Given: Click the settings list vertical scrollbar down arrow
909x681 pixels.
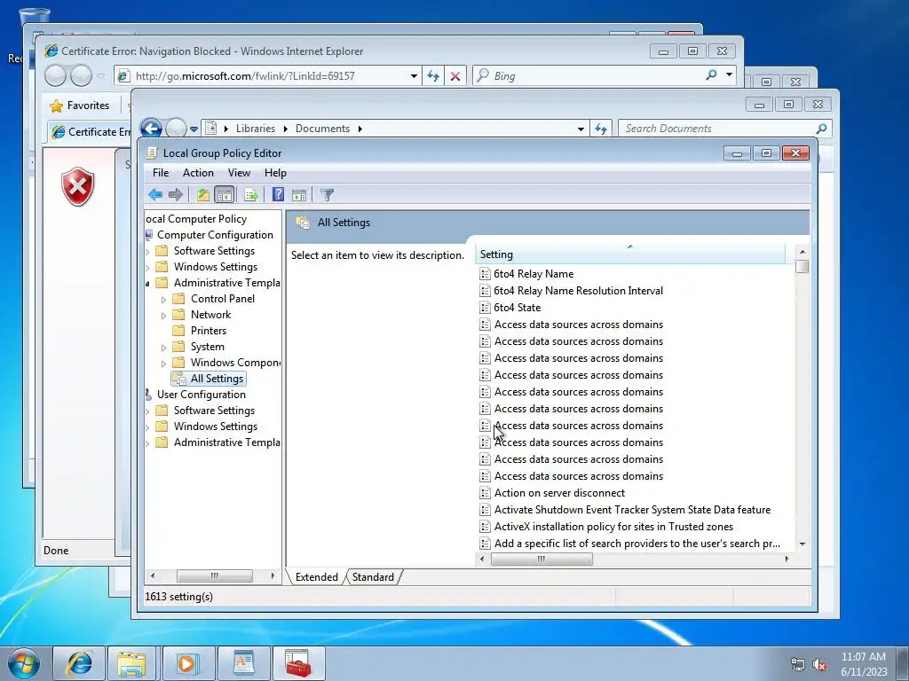Looking at the screenshot, I should pyautogui.click(x=802, y=544).
